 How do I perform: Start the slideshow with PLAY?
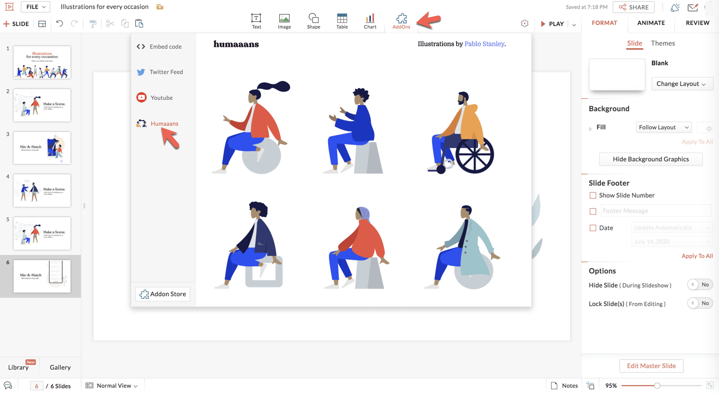pyautogui.click(x=553, y=24)
